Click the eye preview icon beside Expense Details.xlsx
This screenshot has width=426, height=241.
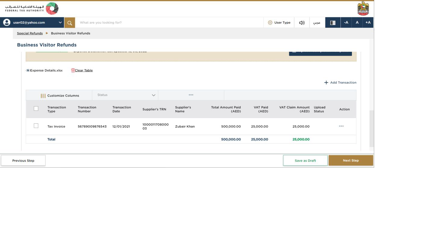tap(28, 70)
